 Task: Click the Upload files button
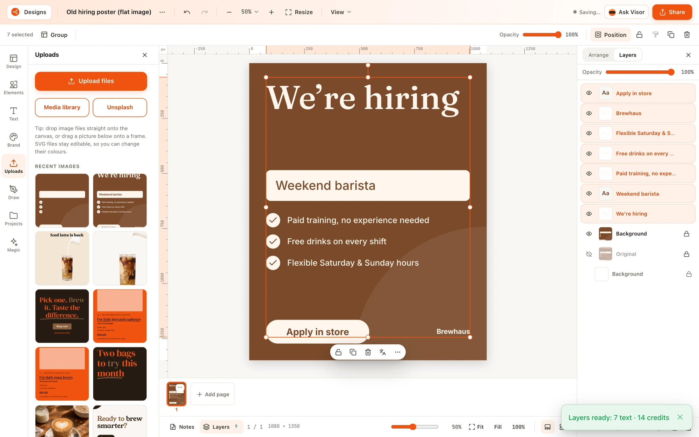[x=91, y=81]
